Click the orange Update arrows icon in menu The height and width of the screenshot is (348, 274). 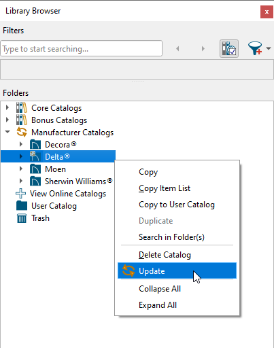coord(129,271)
